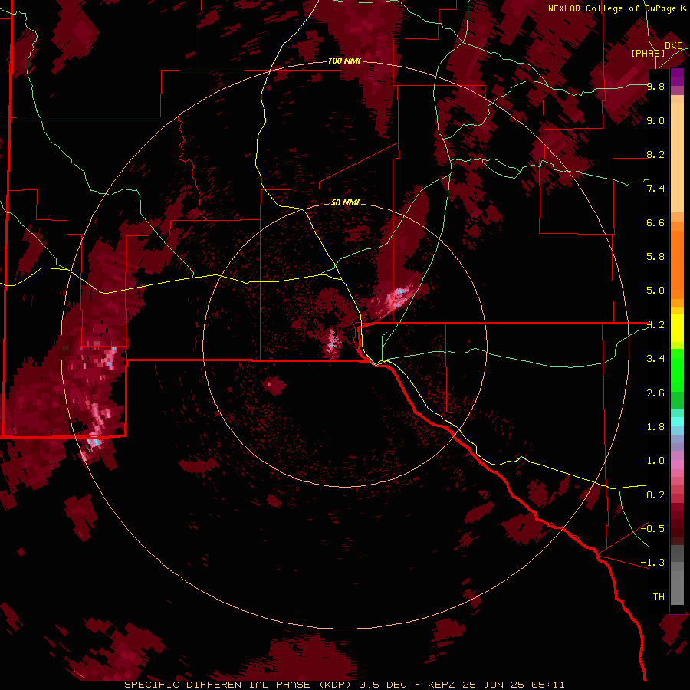Click the 8.2 legend value

[x=655, y=154]
